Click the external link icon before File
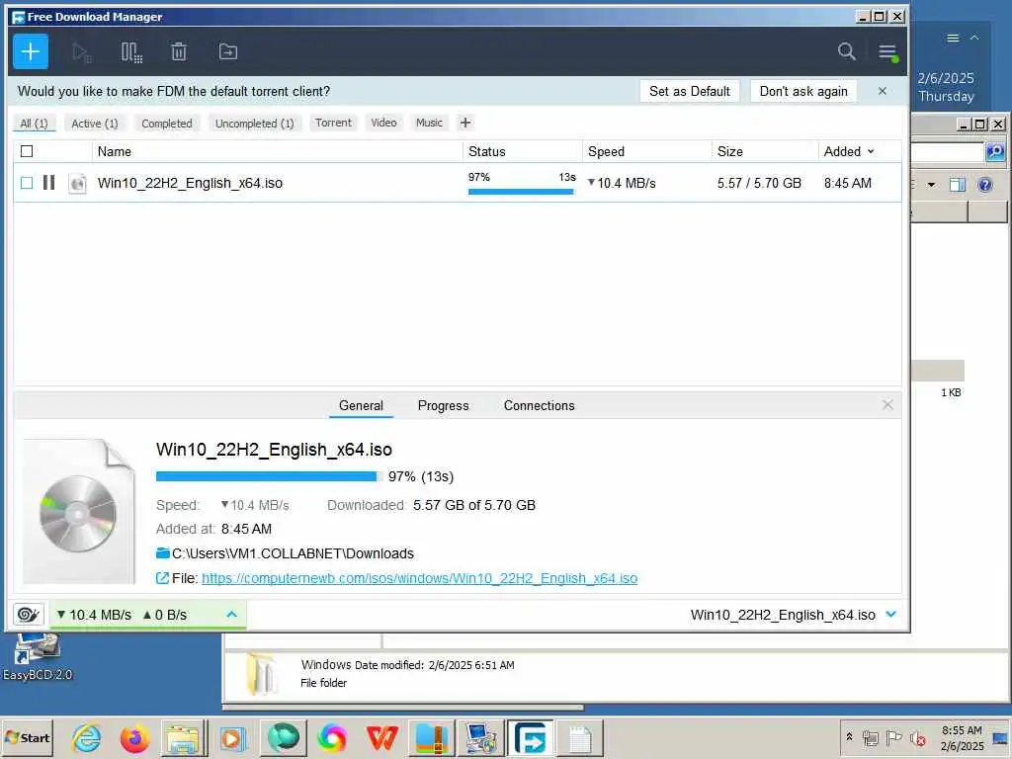This screenshot has height=759, width=1012. tap(163, 578)
